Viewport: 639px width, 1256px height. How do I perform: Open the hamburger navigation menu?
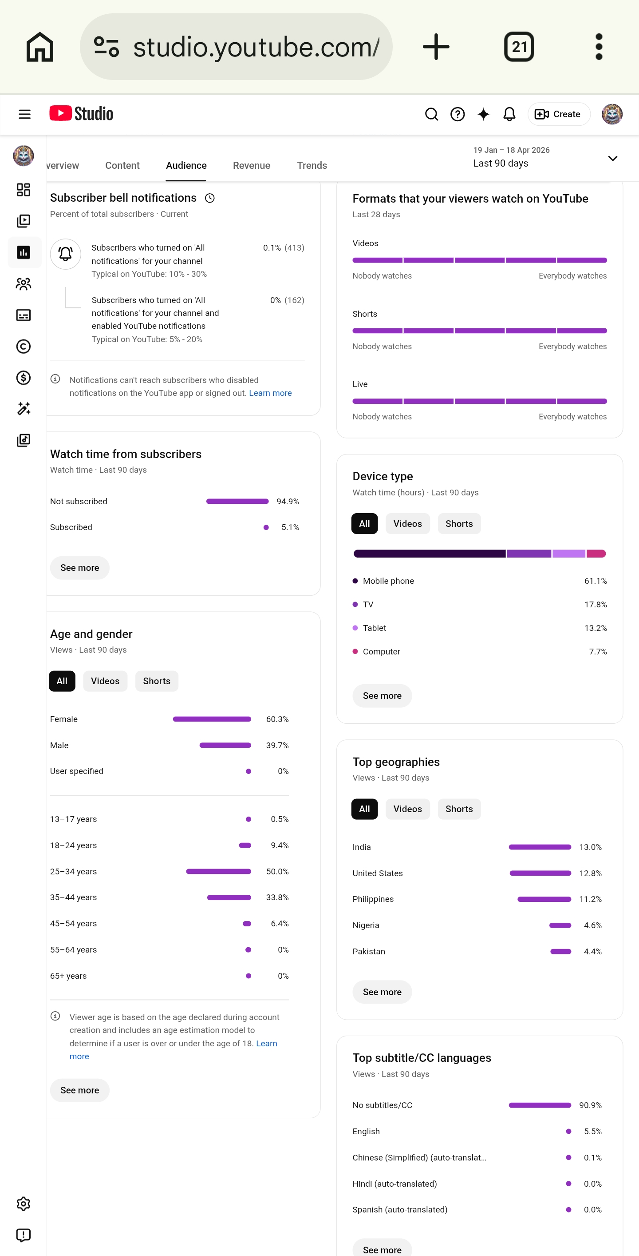click(x=24, y=114)
